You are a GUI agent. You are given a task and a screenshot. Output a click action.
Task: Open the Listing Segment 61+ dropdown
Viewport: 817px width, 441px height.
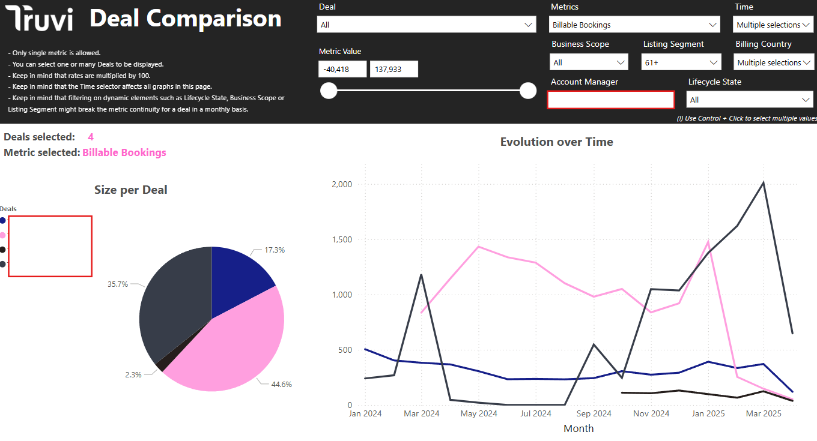(681, 62)
